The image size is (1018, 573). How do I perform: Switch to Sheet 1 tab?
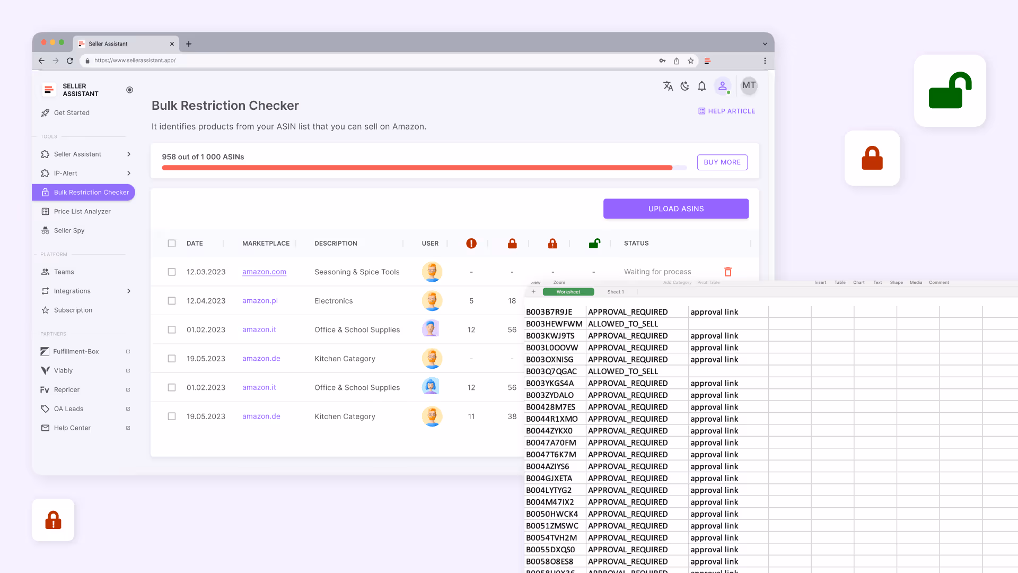616,292
